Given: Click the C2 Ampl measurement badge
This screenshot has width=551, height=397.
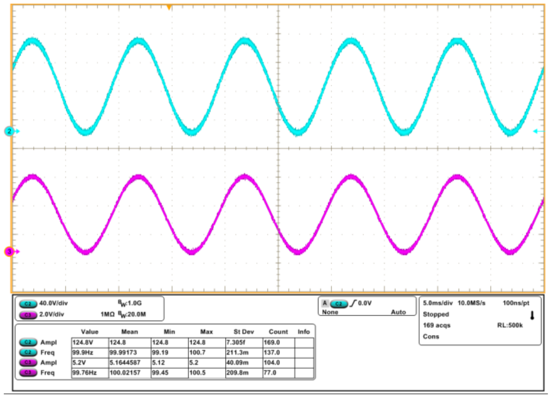Looking at the screenshot, I should pos(28,342).
